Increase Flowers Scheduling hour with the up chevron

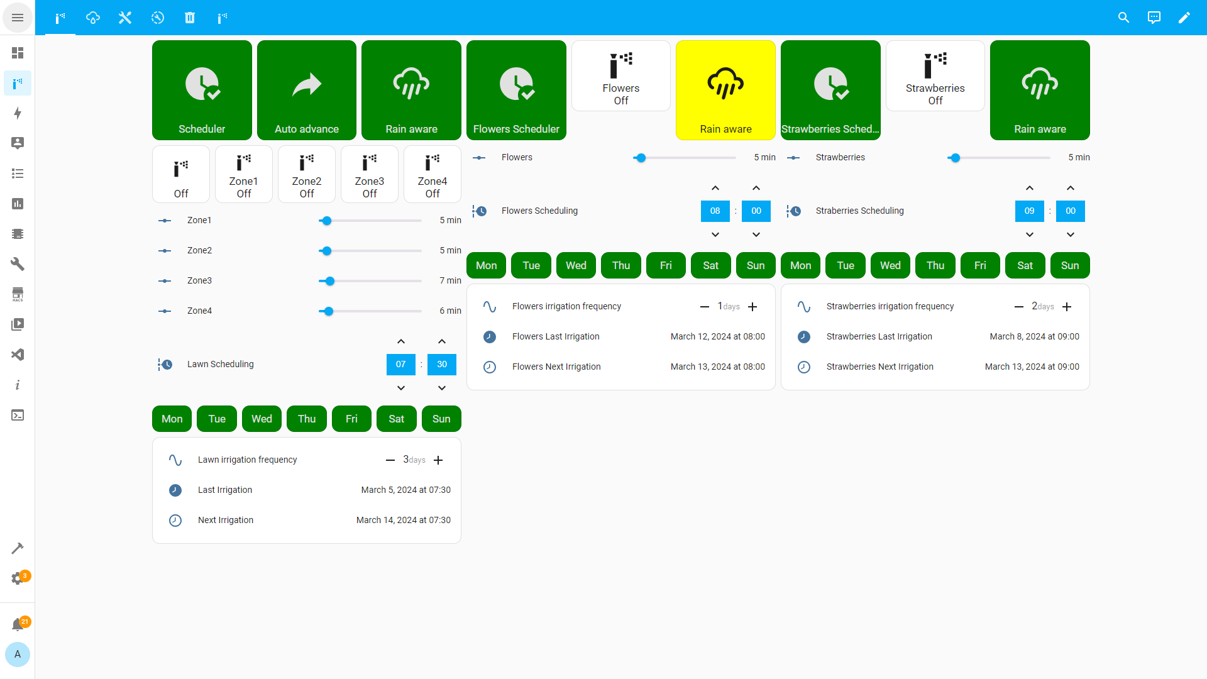[715, 187]
